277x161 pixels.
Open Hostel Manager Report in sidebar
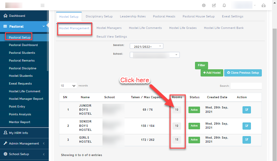26,99
